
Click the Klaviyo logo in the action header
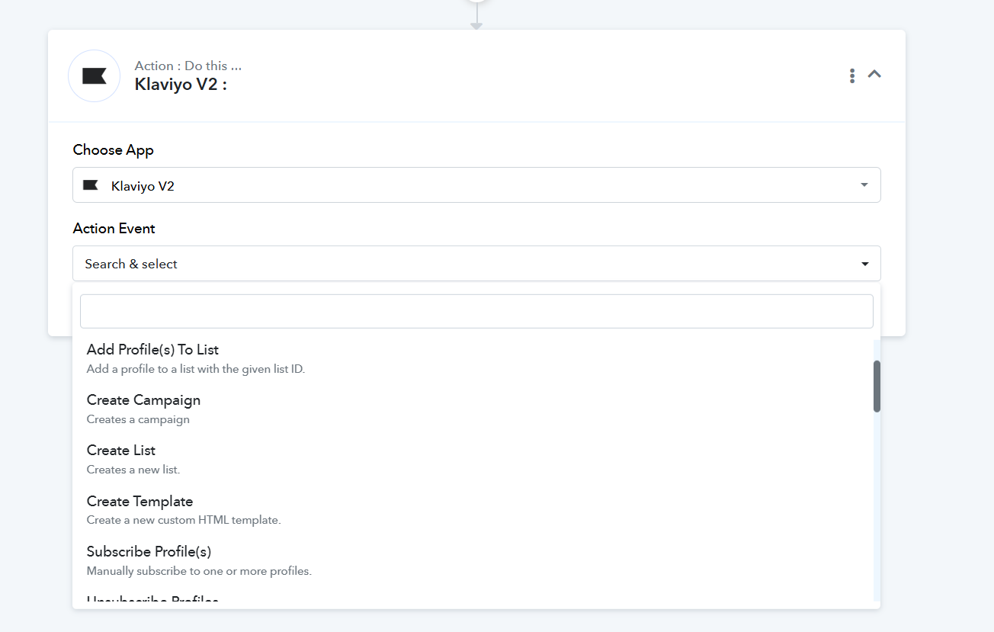click(x=95, y=76)
